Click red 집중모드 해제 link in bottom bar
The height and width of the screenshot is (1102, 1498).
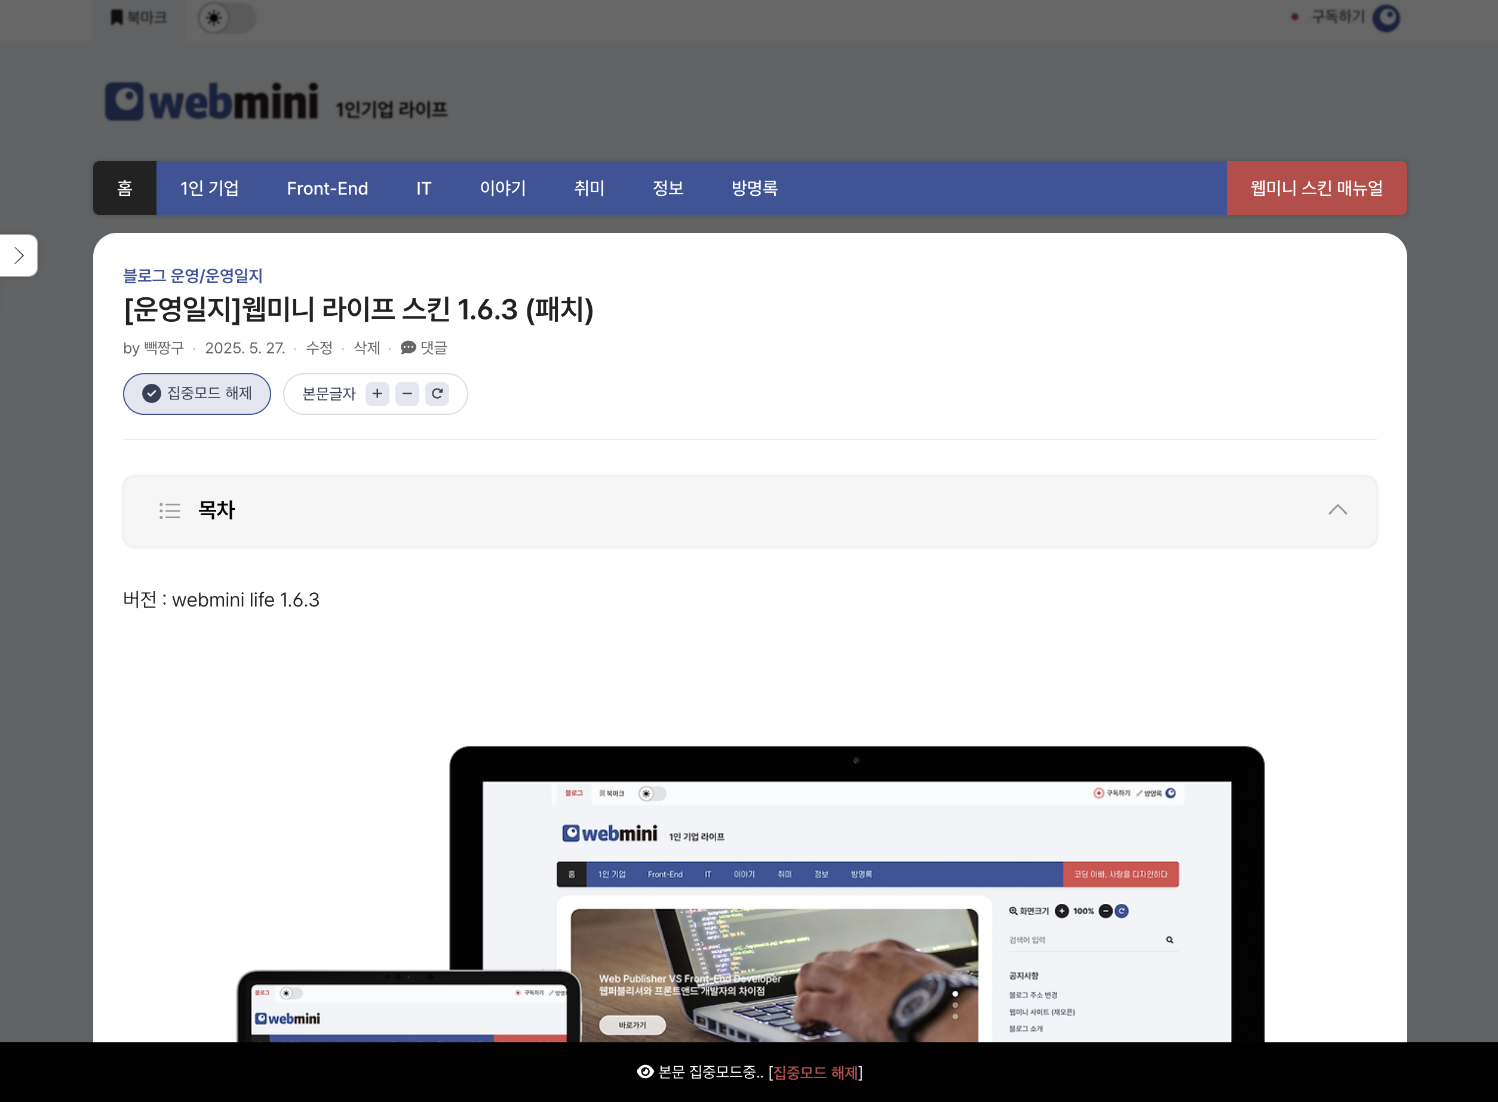[x=815, y=1072]
